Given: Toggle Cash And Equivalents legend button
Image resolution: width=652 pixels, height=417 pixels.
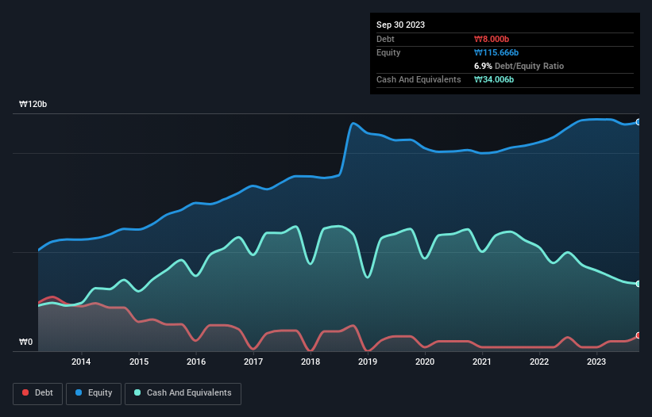Looking at the screenshot, I should 183,393.
